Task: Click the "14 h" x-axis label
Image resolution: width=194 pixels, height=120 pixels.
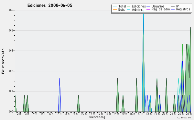Action: click(116, 114)
